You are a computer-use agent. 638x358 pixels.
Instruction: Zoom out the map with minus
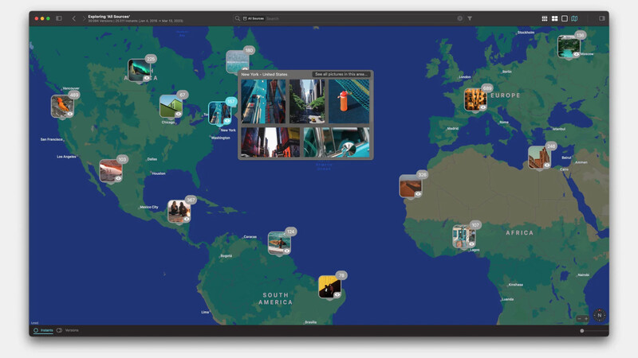point(579,319)
